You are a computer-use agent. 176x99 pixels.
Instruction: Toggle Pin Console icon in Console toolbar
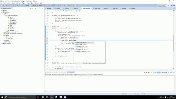tap(163, 73)
